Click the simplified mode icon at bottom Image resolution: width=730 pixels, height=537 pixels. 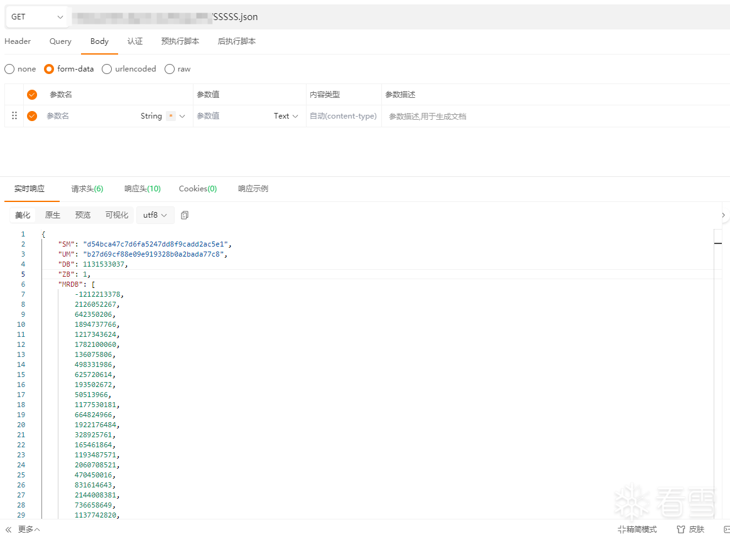click(621, 529)
